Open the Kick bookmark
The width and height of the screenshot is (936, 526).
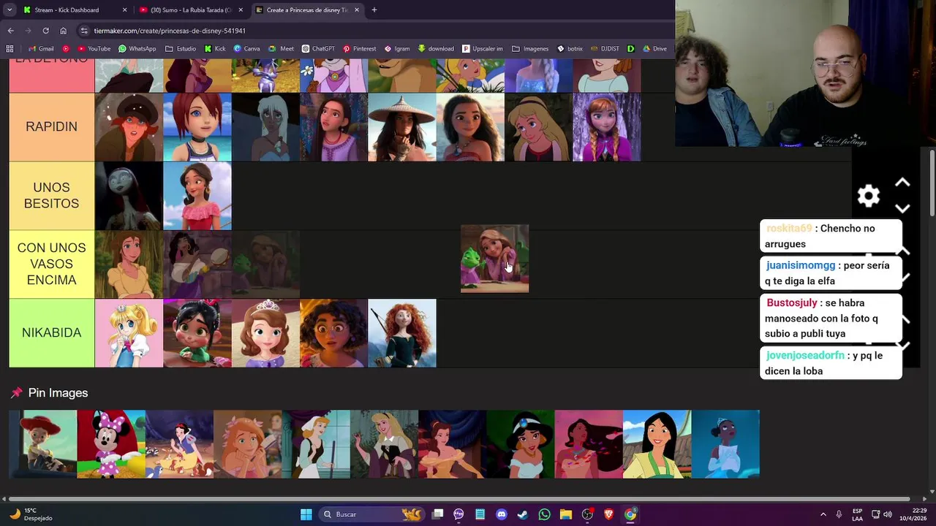215,49
